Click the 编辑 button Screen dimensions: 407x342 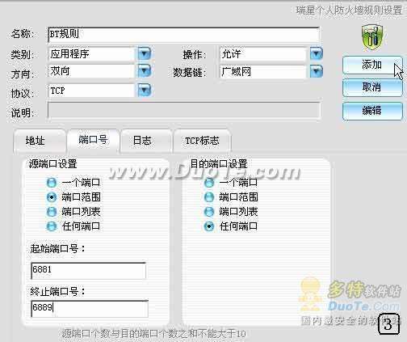(372, 111)
